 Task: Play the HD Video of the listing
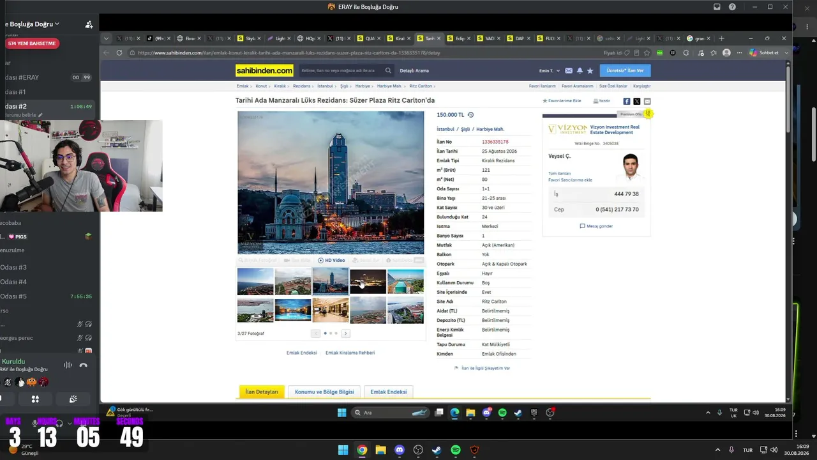coord(331,261)
